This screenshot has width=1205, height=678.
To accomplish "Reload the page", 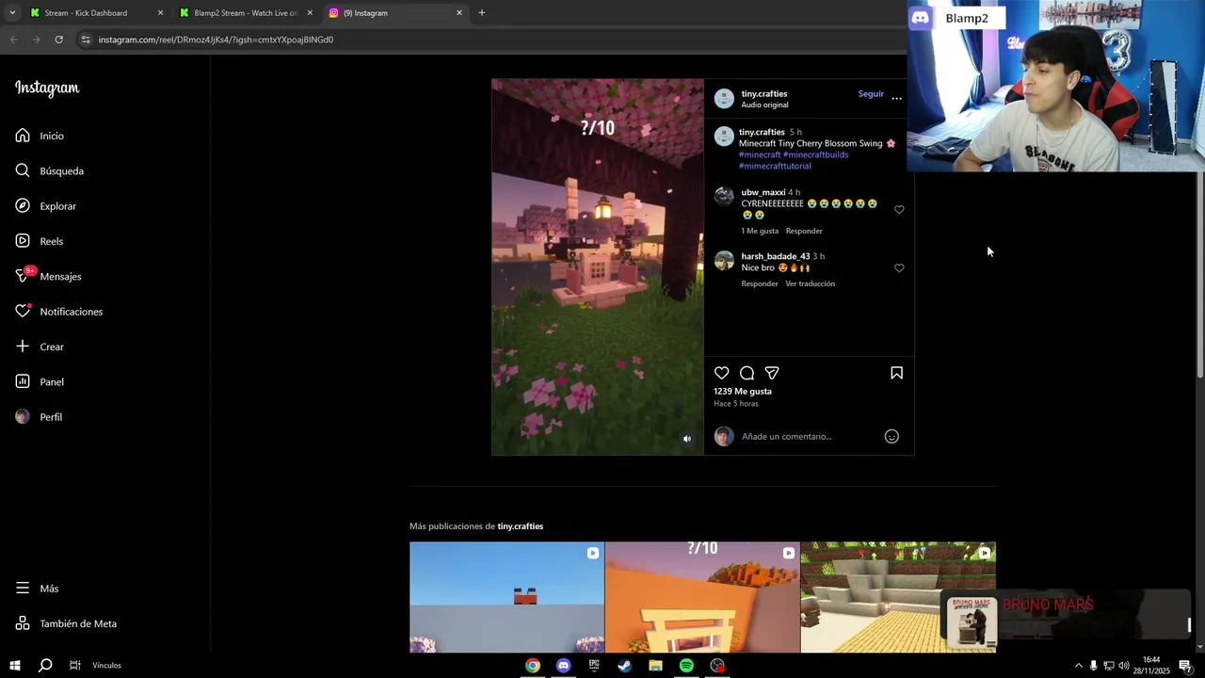I will [x=58, y=40].
